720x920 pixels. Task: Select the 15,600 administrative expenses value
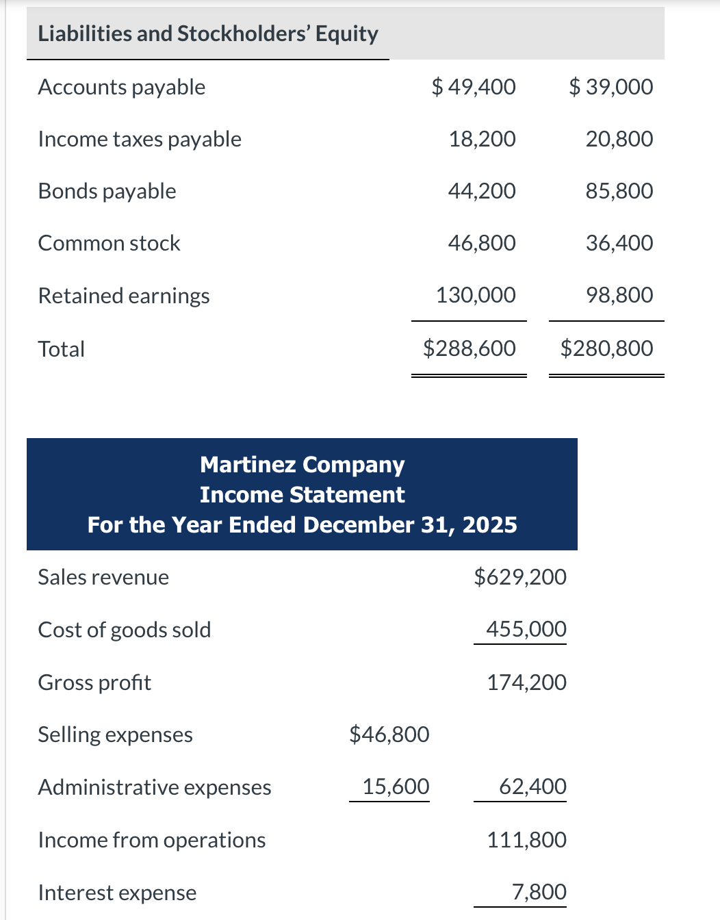pyautogui.click(x=396, y=787)
